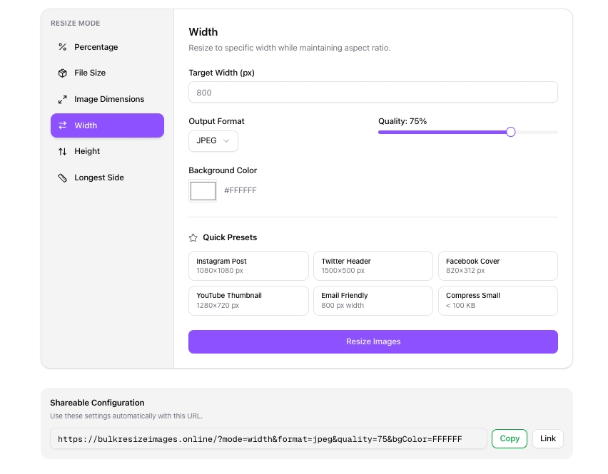608x474 pixels.
Task: Choose the YouTube Thumbnail preset
Action: point(248,300)
